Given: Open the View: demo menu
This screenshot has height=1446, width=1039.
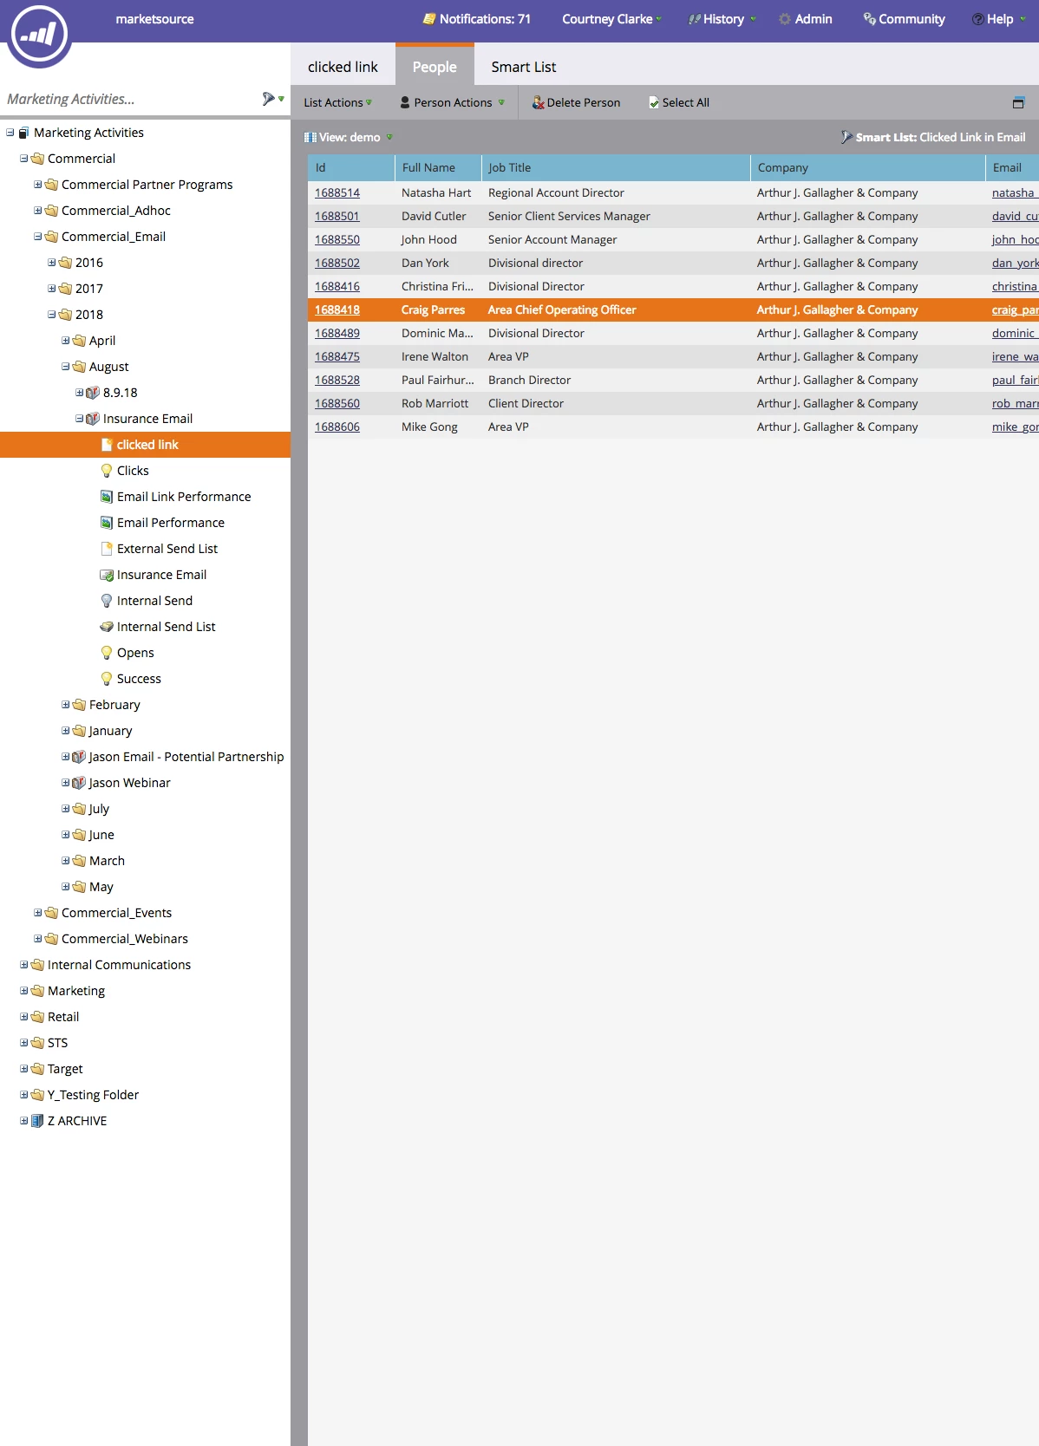Looking at the screenshot, I should click(x=349, y=137).
